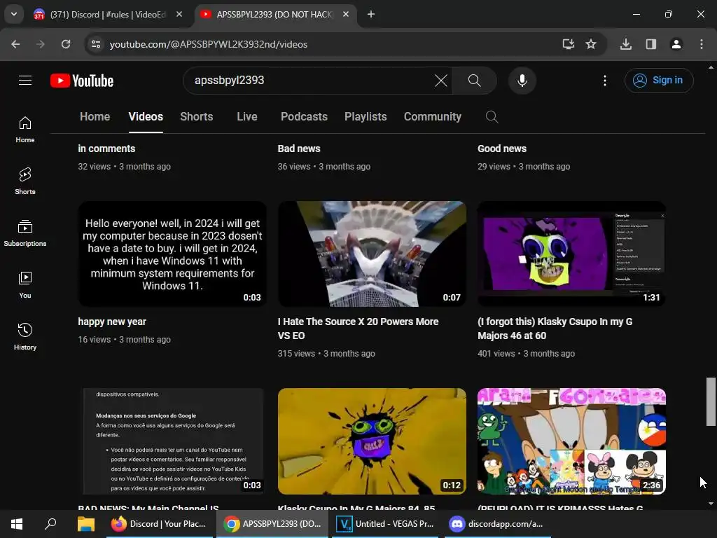Open Home in the left sidebar

click(x=25, y=130)
